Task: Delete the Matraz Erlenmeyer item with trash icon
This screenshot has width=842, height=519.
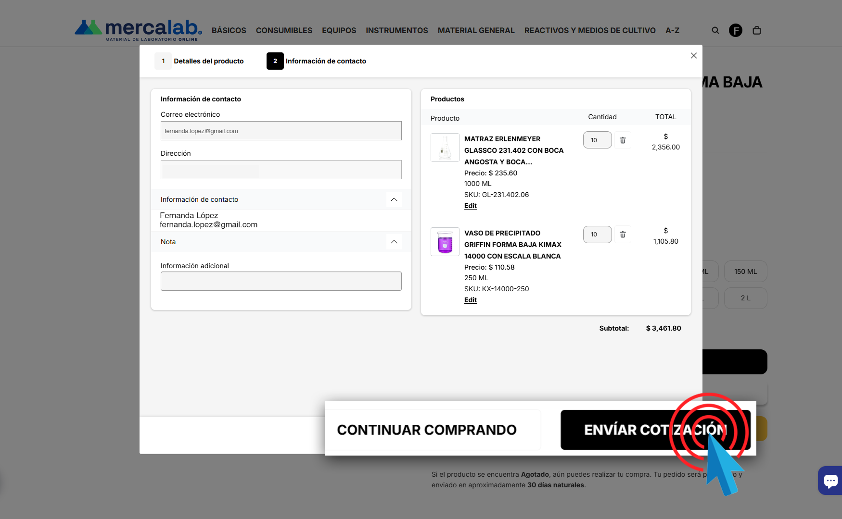Action: pyautogui.click(x=623, y=140)
